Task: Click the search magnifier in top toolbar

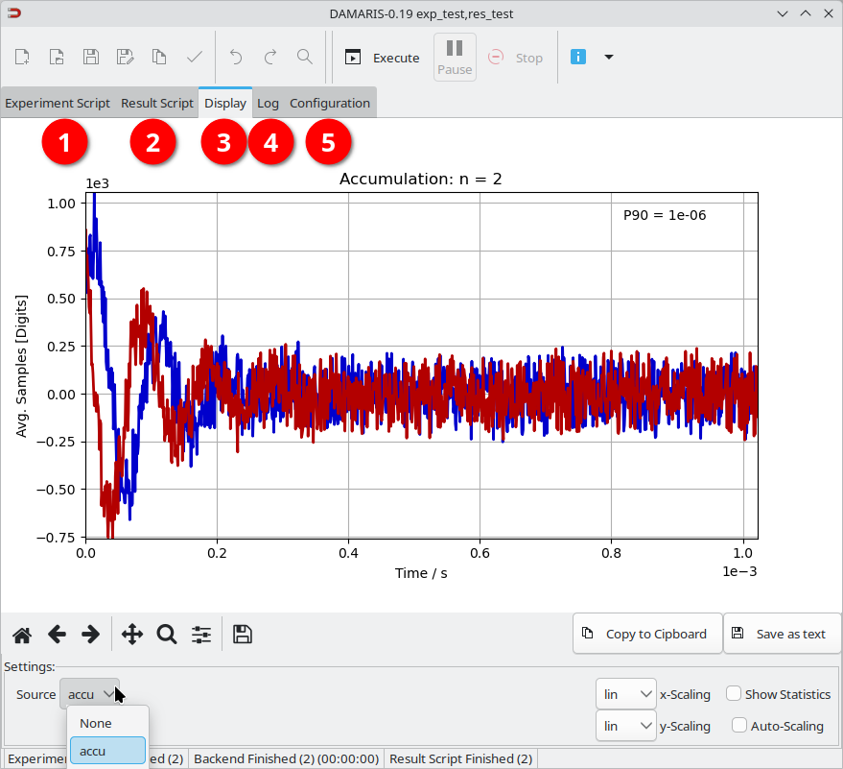Action: coord(305,57)
